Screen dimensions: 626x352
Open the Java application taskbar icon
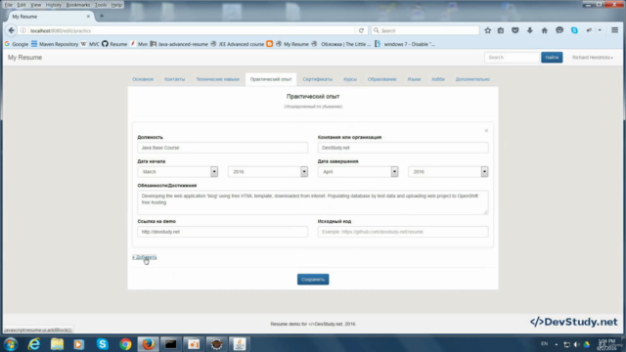coord(240,344)
